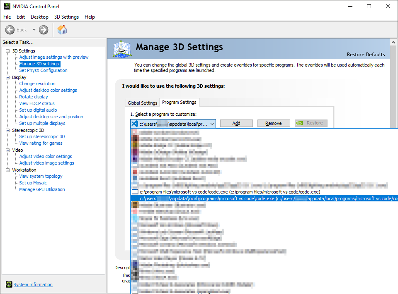Click Restore Defaults
Viewport: 398px width, 294px height.
pos(366,55)
